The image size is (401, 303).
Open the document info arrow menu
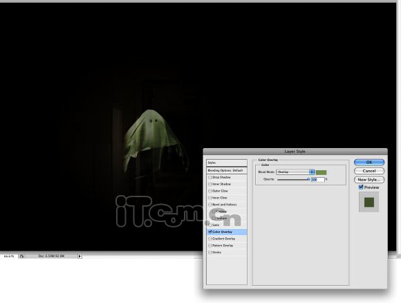(x=80, y=256)
